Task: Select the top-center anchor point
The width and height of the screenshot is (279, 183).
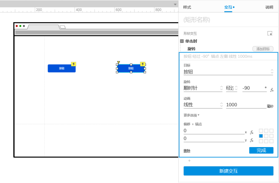Action: tap(266, 131)
